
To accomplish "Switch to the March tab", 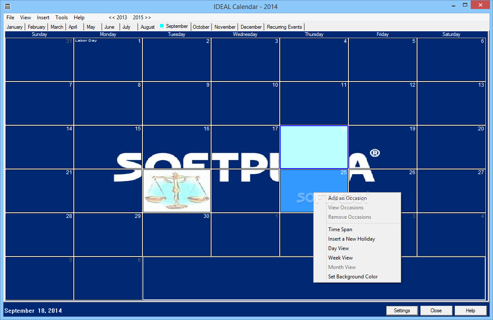I will [x=57, y=27].
